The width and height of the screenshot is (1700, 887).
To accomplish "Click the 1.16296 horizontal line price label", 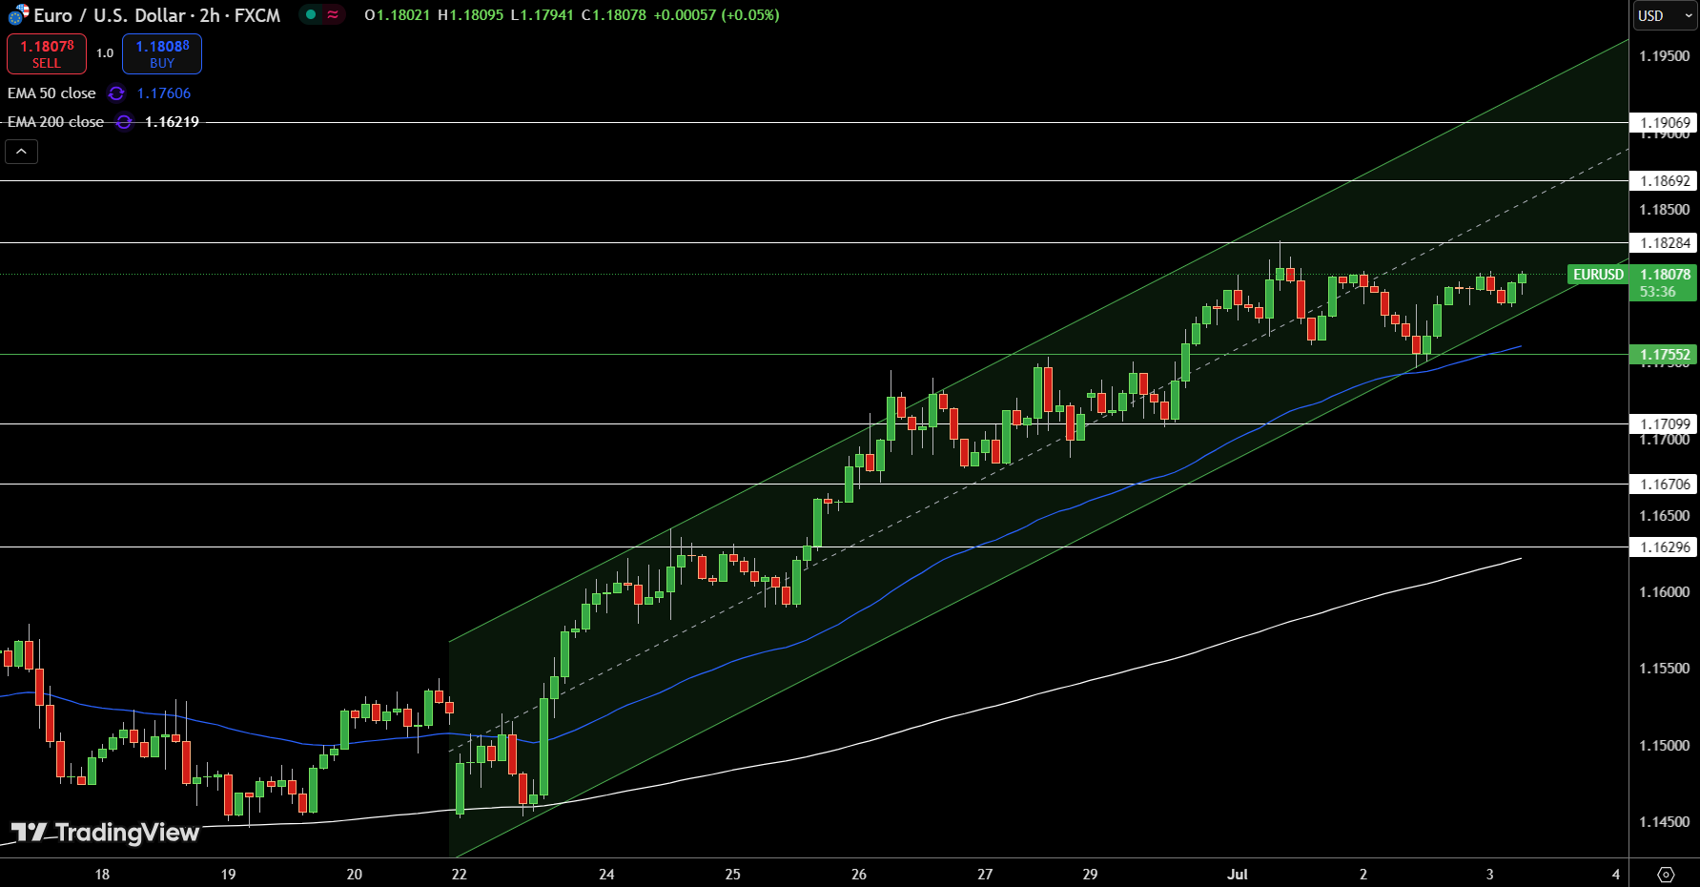I will coord(1665,547).
